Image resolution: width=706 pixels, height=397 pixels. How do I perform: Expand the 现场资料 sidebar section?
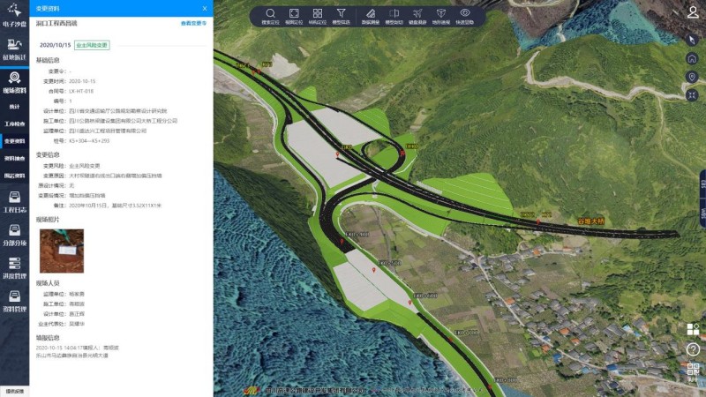pos(14,83)
